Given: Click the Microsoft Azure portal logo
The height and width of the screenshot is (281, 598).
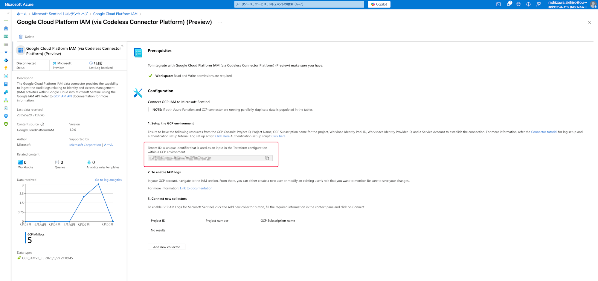Looking at the screenshot, I should pyautogui.click(x=19, y=4).
